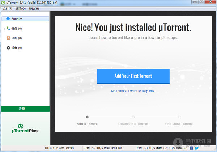
Task: Select 任务 (0) in sidebar
Action: coord(17,29)
